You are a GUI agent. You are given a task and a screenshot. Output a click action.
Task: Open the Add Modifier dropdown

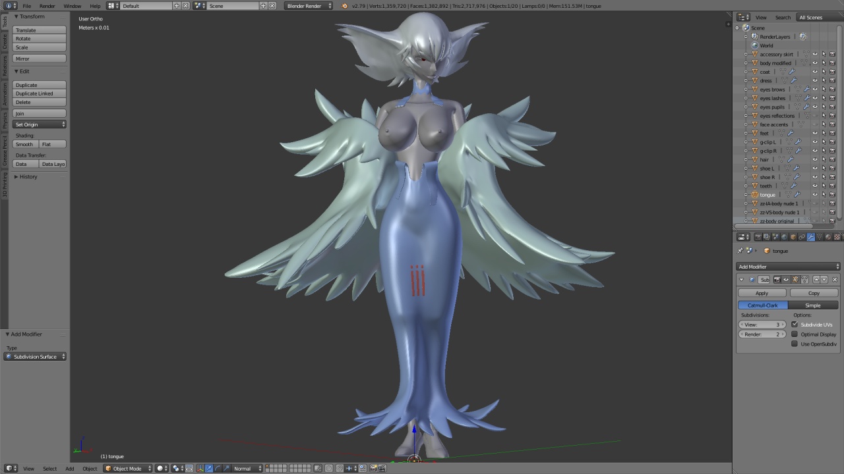tap(789, 267)
